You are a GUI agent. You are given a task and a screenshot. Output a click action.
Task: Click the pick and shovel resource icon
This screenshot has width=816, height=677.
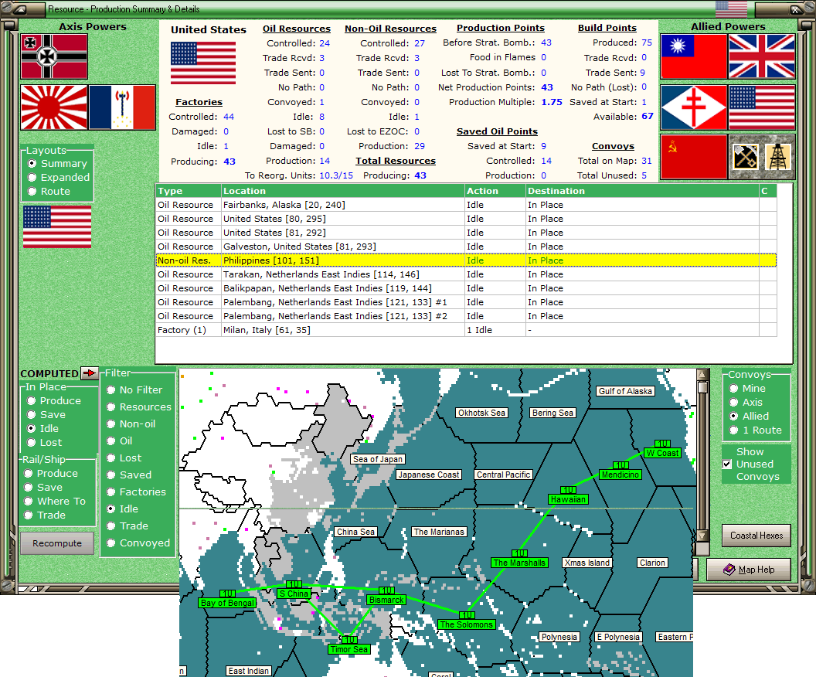(745, 157)
